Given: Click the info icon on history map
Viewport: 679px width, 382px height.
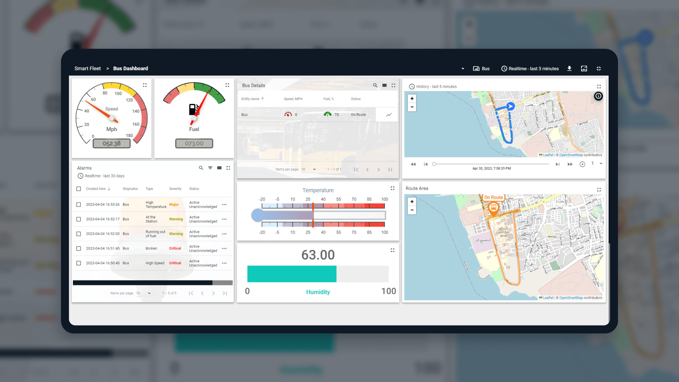Looking at the screenshot, I should (x=598, y=96).
